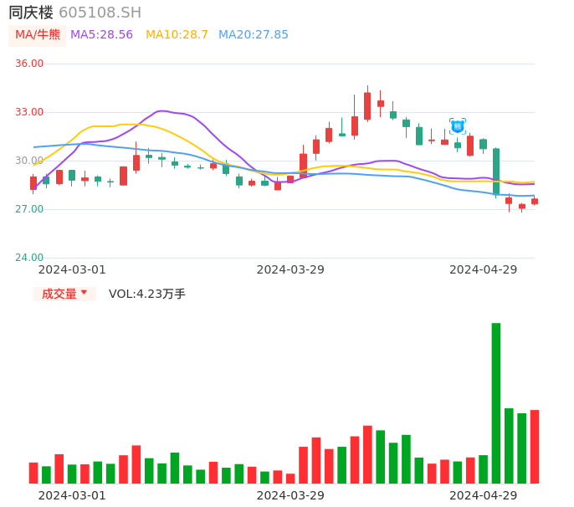Select the MA/牛熊 indicator tab

pyautogui.click(x=37, y=35)
